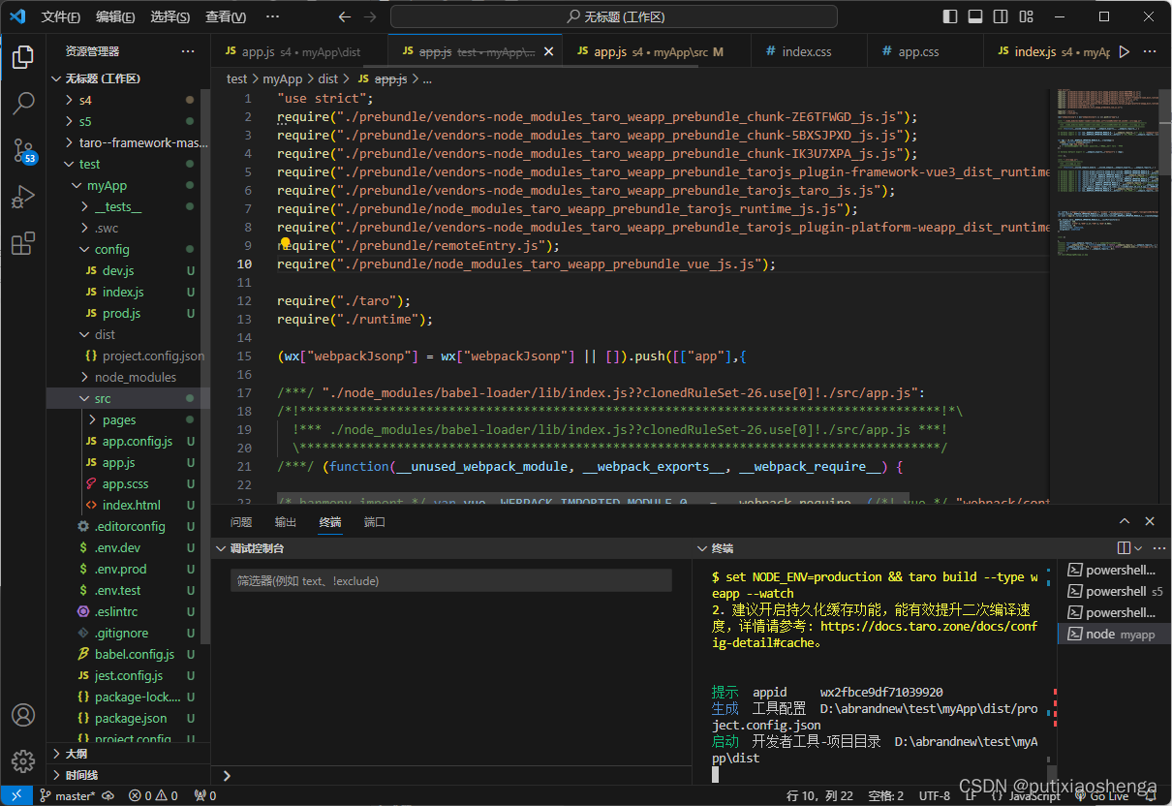The height and width of the screenshot is (806, 1172).
Task: Click the editor minimap code overview
Action: pyautogui.click(x=1106, y=174)
